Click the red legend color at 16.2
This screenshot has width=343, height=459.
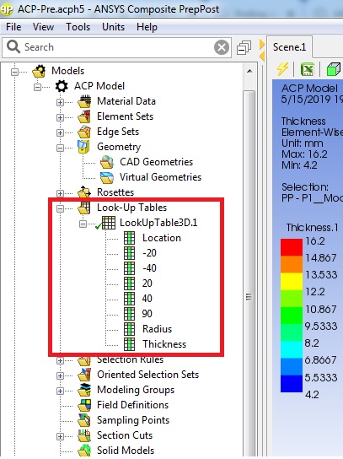(x=292, y=248)
